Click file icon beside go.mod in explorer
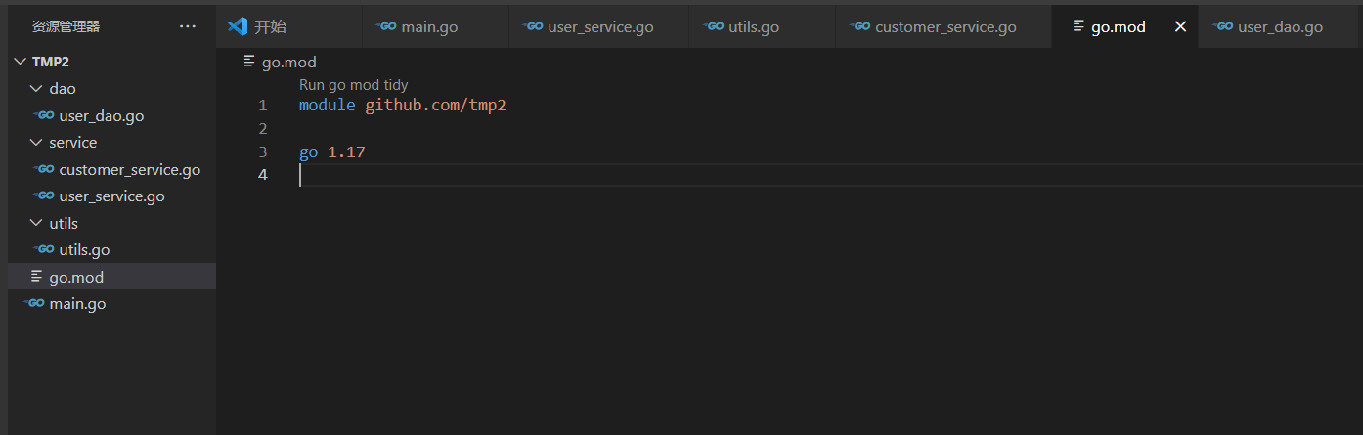Screen dimensions: 1363x435 point(37,277)
